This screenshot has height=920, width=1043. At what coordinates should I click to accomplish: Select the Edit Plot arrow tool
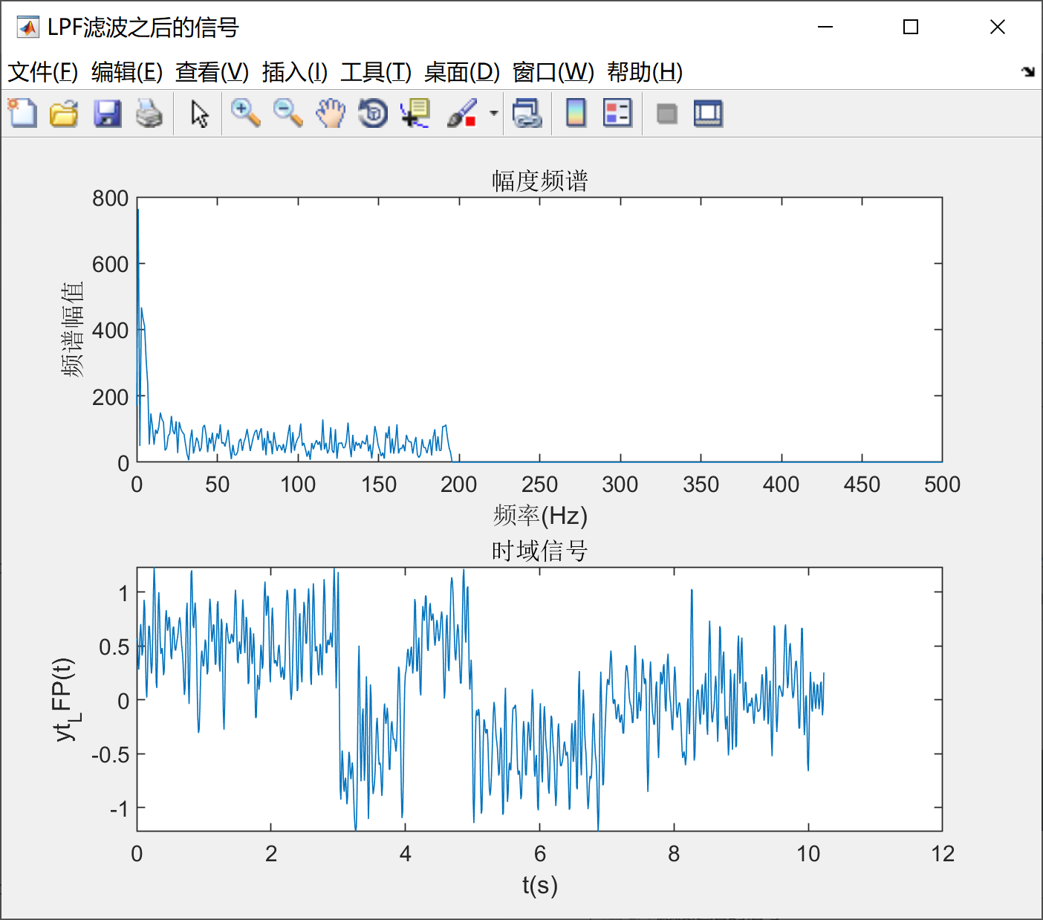[x=199, y=114]
